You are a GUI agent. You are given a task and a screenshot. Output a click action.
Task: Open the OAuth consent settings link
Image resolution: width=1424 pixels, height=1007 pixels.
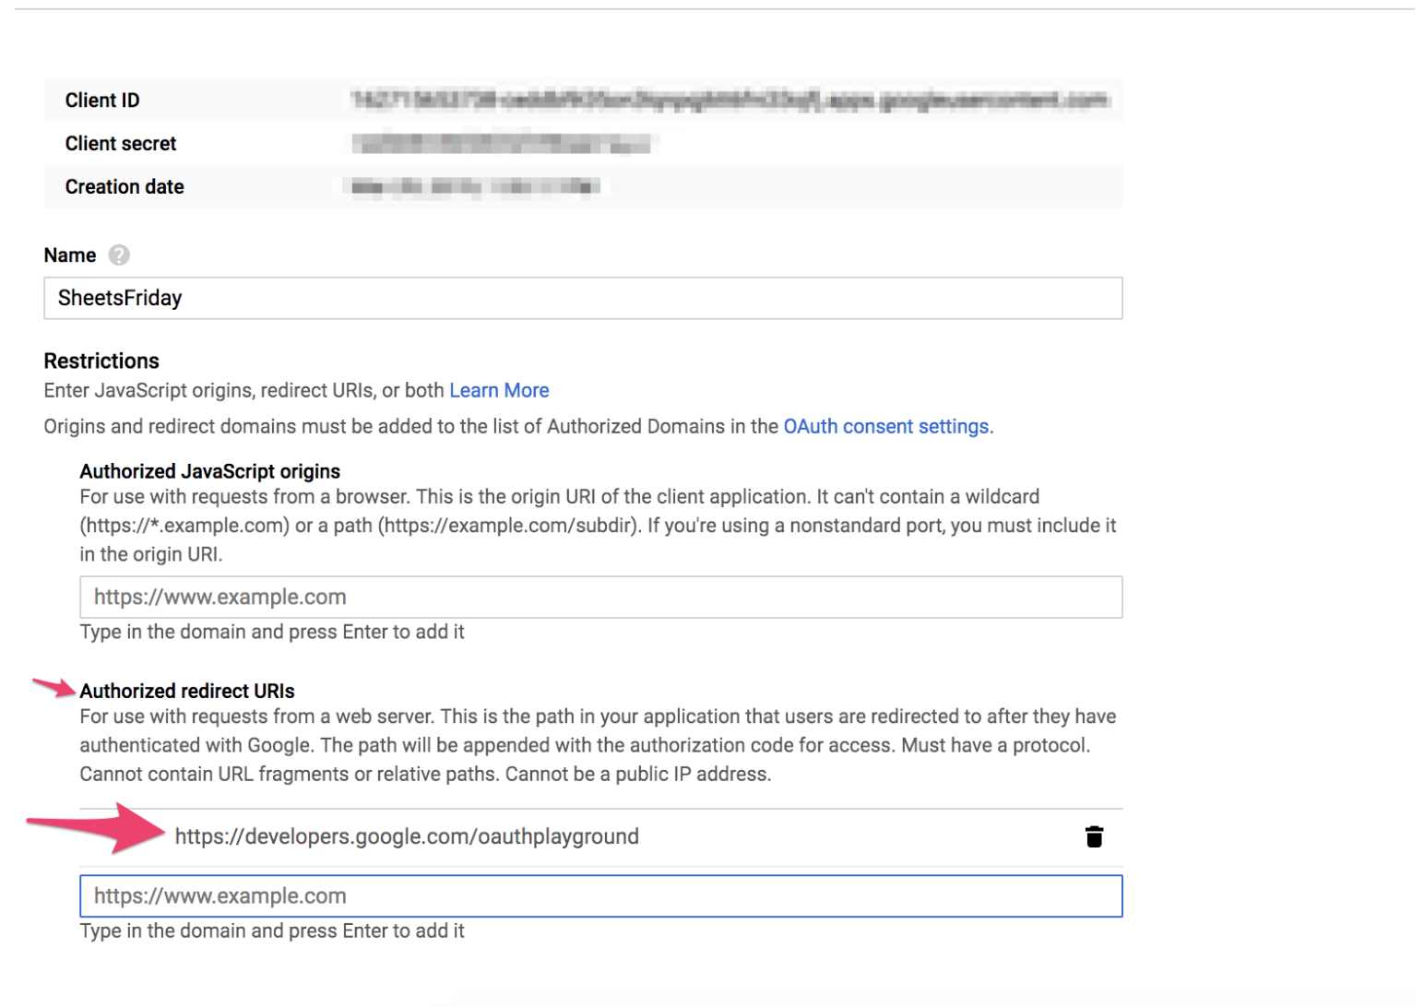[885, 426]
